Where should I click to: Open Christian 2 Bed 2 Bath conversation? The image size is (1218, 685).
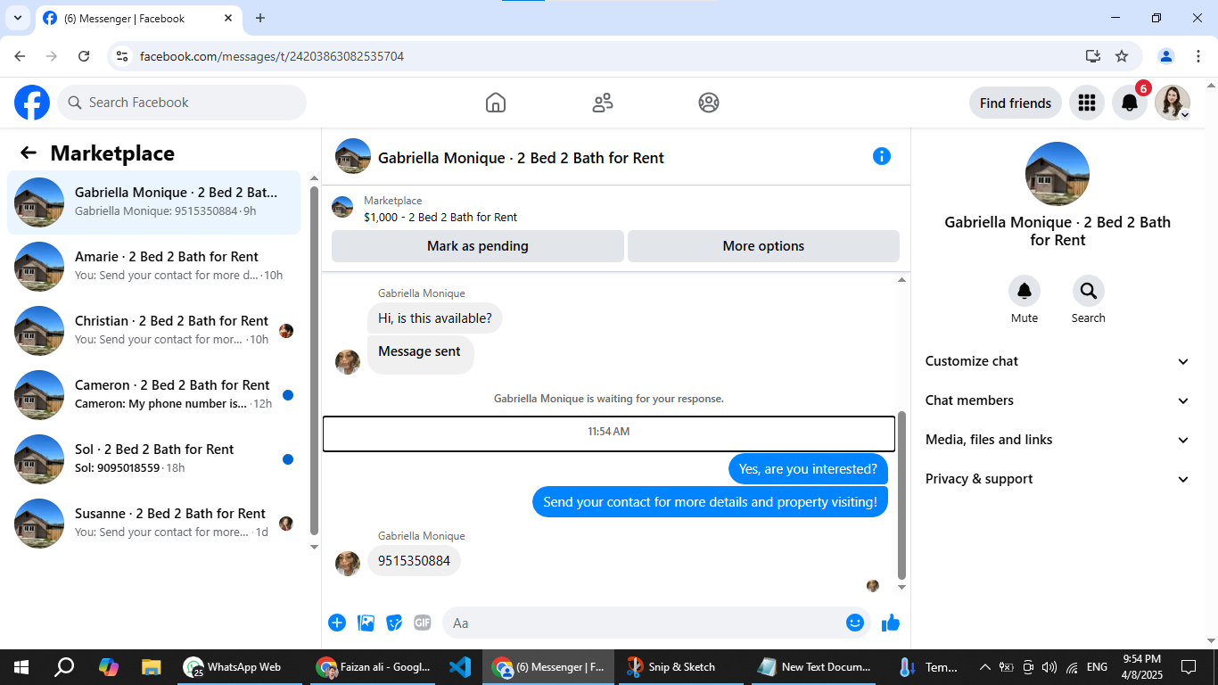154,331
